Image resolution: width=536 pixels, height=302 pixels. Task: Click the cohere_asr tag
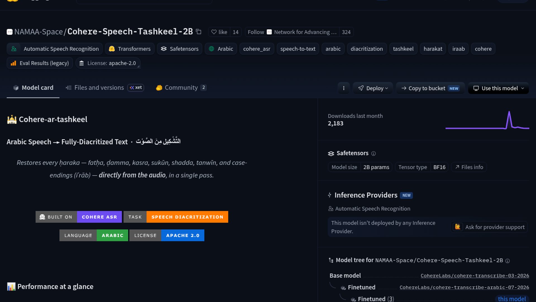click(x=257, y=49)
